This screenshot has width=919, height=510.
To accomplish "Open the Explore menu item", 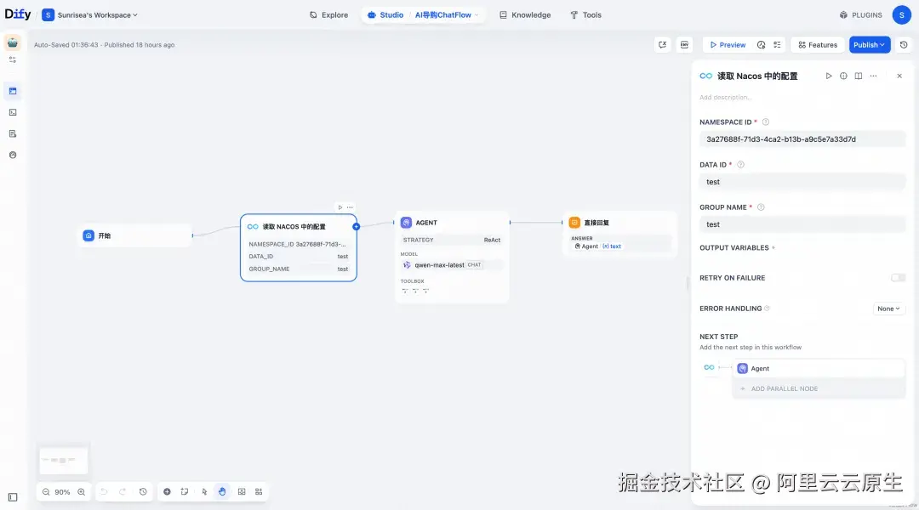I will click(328, 14).
